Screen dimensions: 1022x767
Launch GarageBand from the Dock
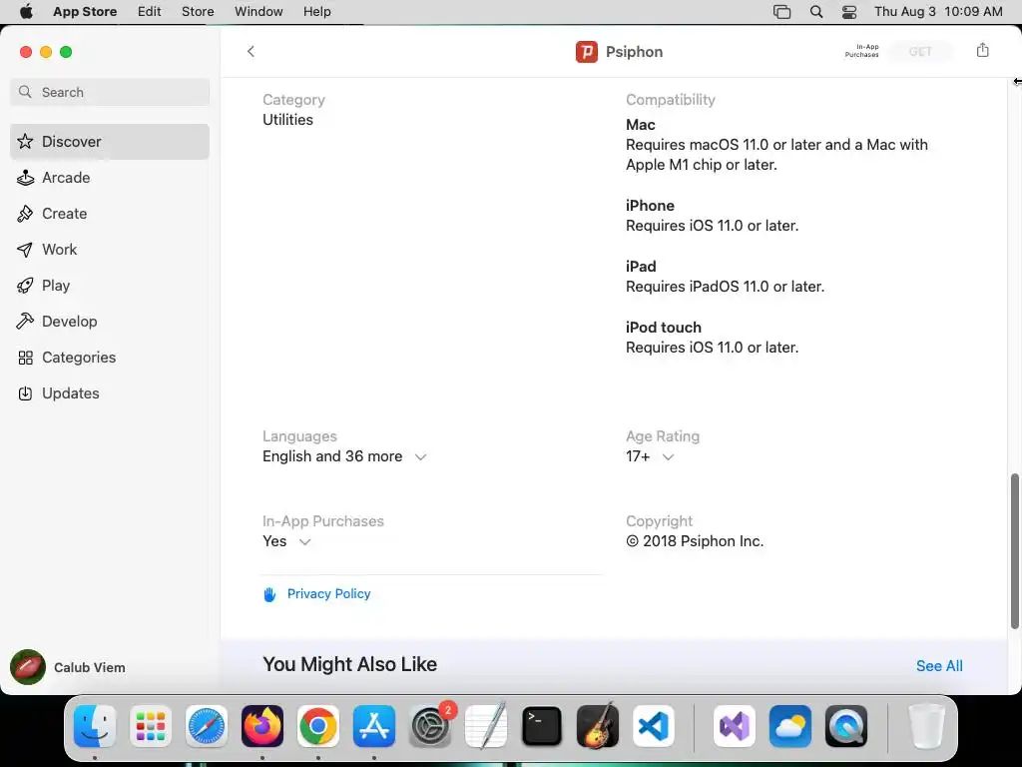[x=598, y=726]
